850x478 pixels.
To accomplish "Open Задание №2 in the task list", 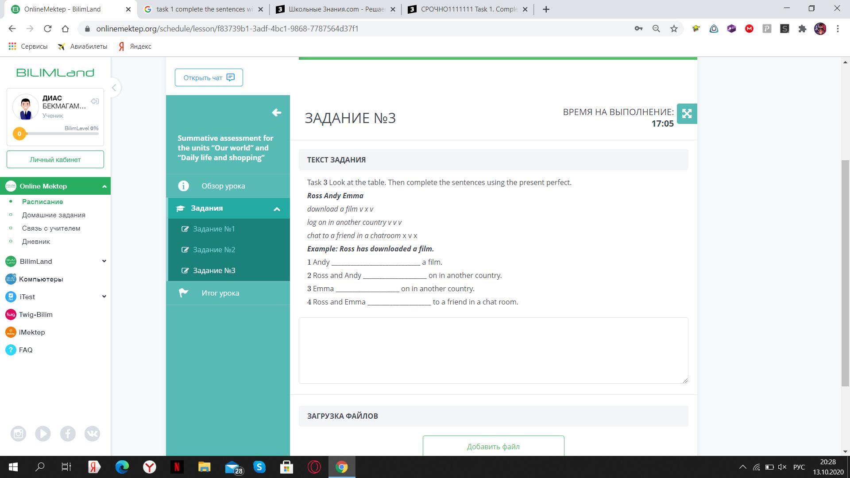I will point(214,250).
